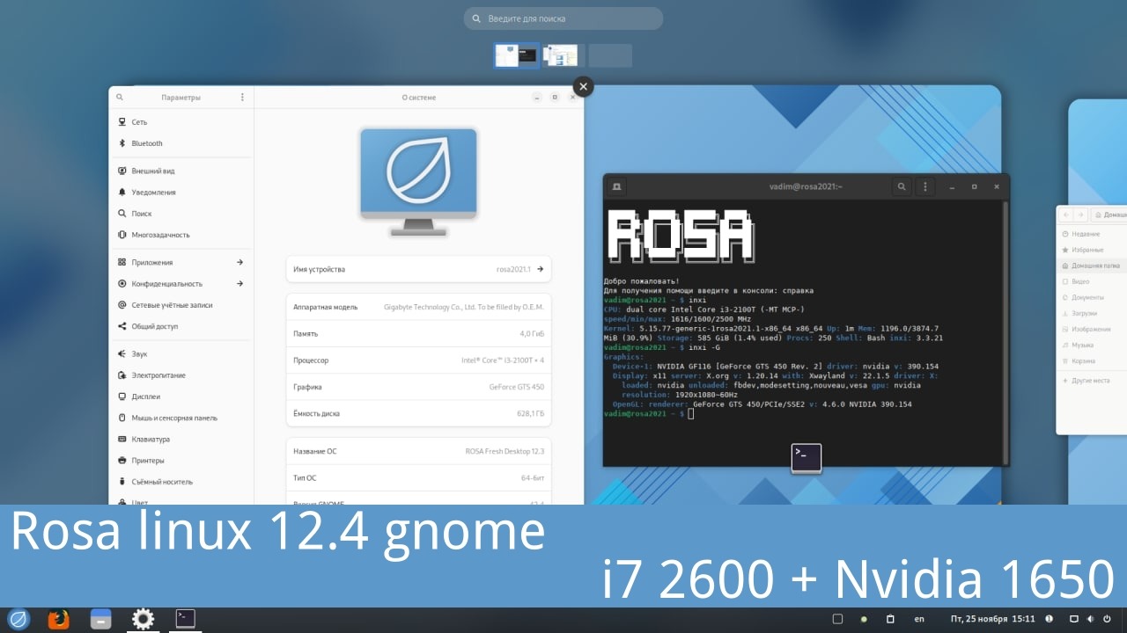Image resolution: width=1127 pixels, height=633 pixels.
Task: Click the search icon in Параметры header
Action: click(x=120, y=98)
